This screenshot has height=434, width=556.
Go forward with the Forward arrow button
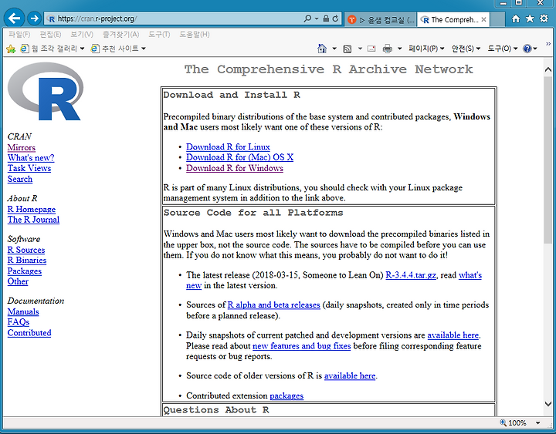tap(35, 18)
